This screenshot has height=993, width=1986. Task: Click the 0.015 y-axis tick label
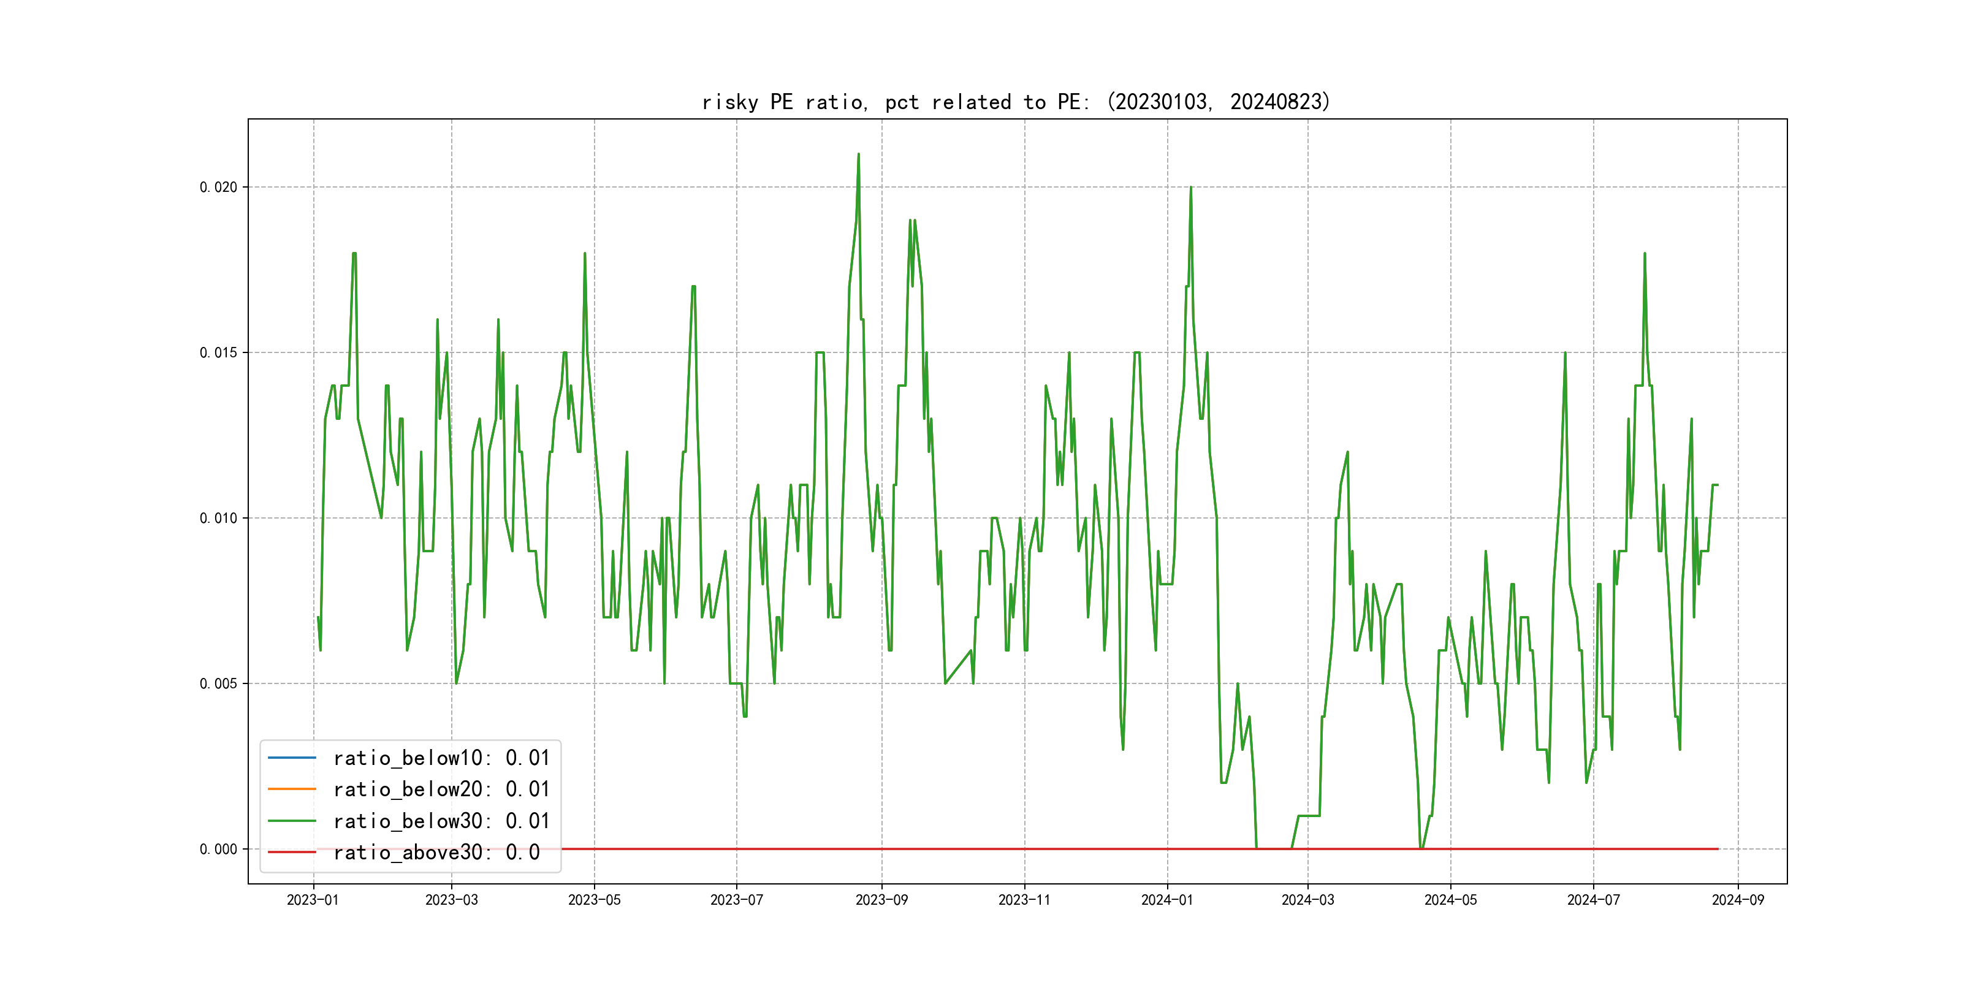[x=218, y=353]
